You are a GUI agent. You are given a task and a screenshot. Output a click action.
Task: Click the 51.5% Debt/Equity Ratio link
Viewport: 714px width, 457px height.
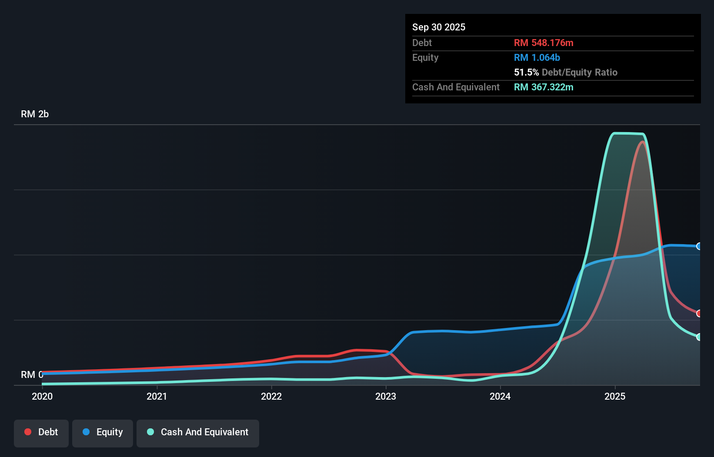click(x=566, y=72)
